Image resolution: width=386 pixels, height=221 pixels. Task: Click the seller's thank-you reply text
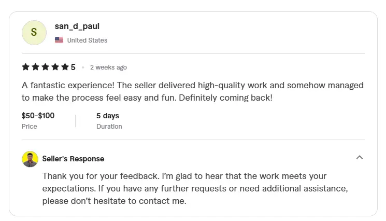tap(195, 188)
